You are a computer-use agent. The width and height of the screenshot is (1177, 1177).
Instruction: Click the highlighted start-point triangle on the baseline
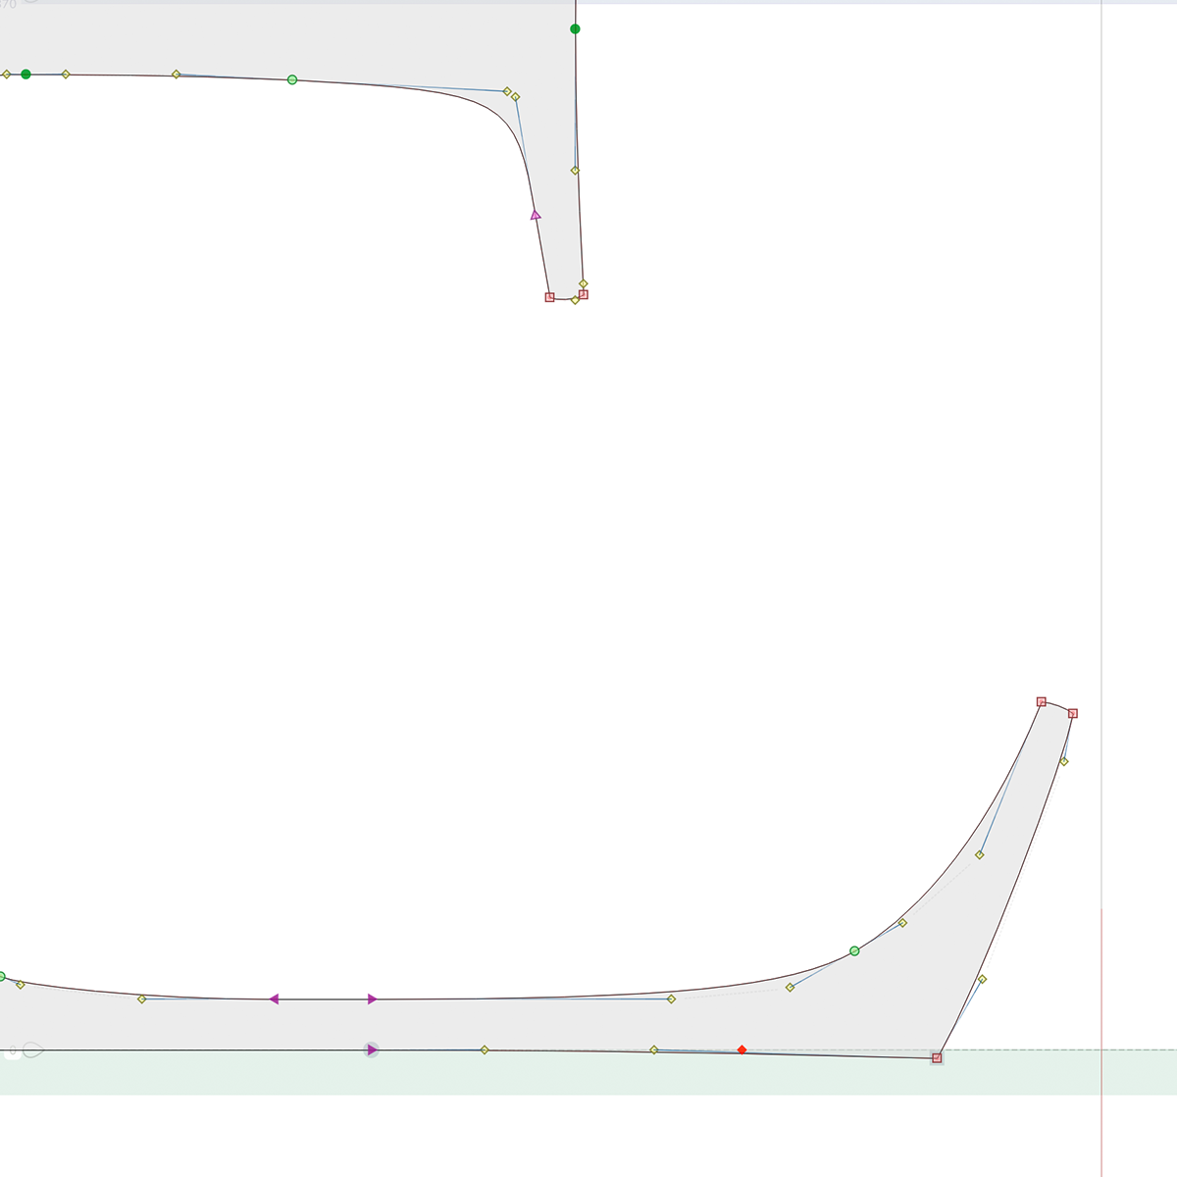pos(372,1050)
